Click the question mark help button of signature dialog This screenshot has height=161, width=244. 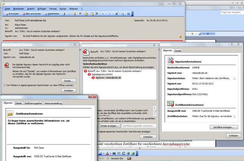click(232, 44)
